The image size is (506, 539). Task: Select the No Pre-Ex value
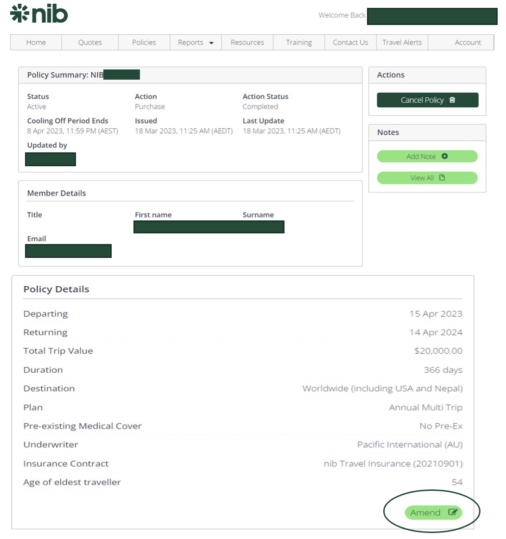point(441,426)
